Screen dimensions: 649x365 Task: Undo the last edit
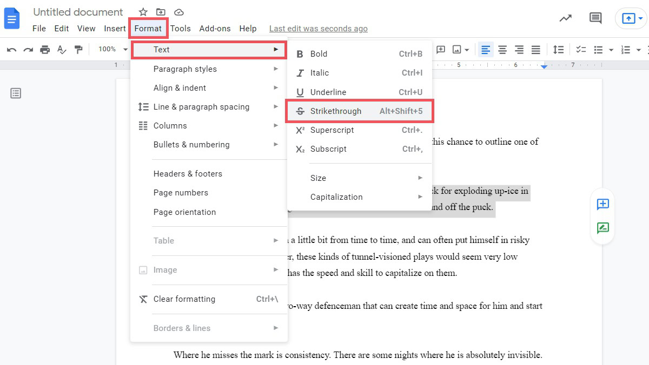(x=11, y=49)
